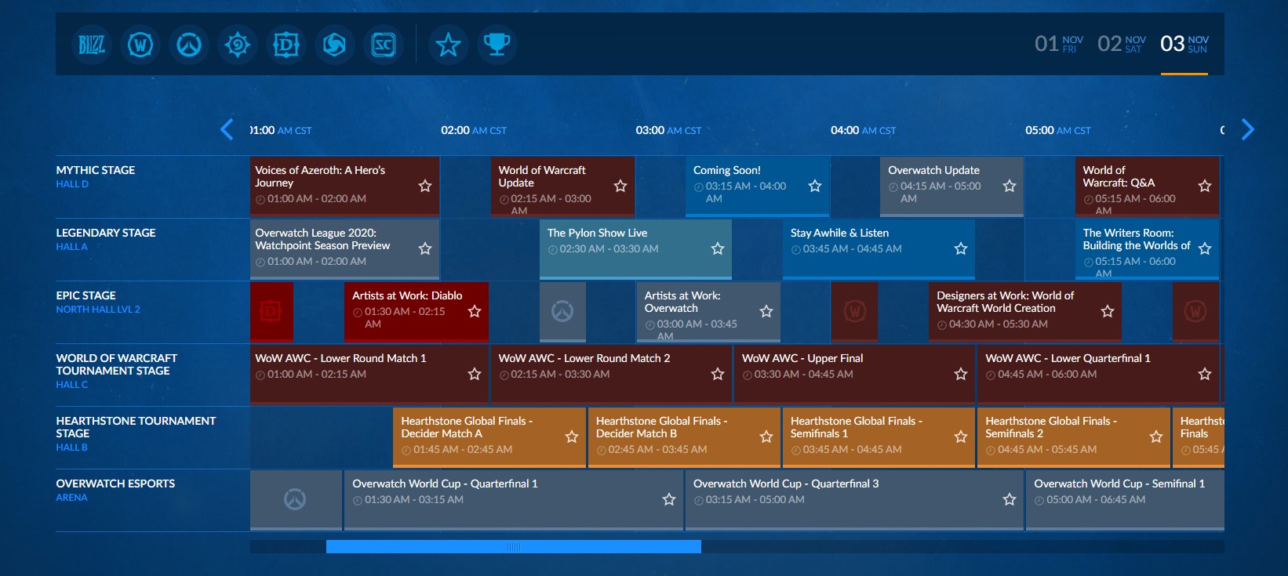The height and width of the screenshot is (576, 1288).
Task: Favorite Hearthstone Global Finals Semifinals 2
Action: (x=1156, y=437)
